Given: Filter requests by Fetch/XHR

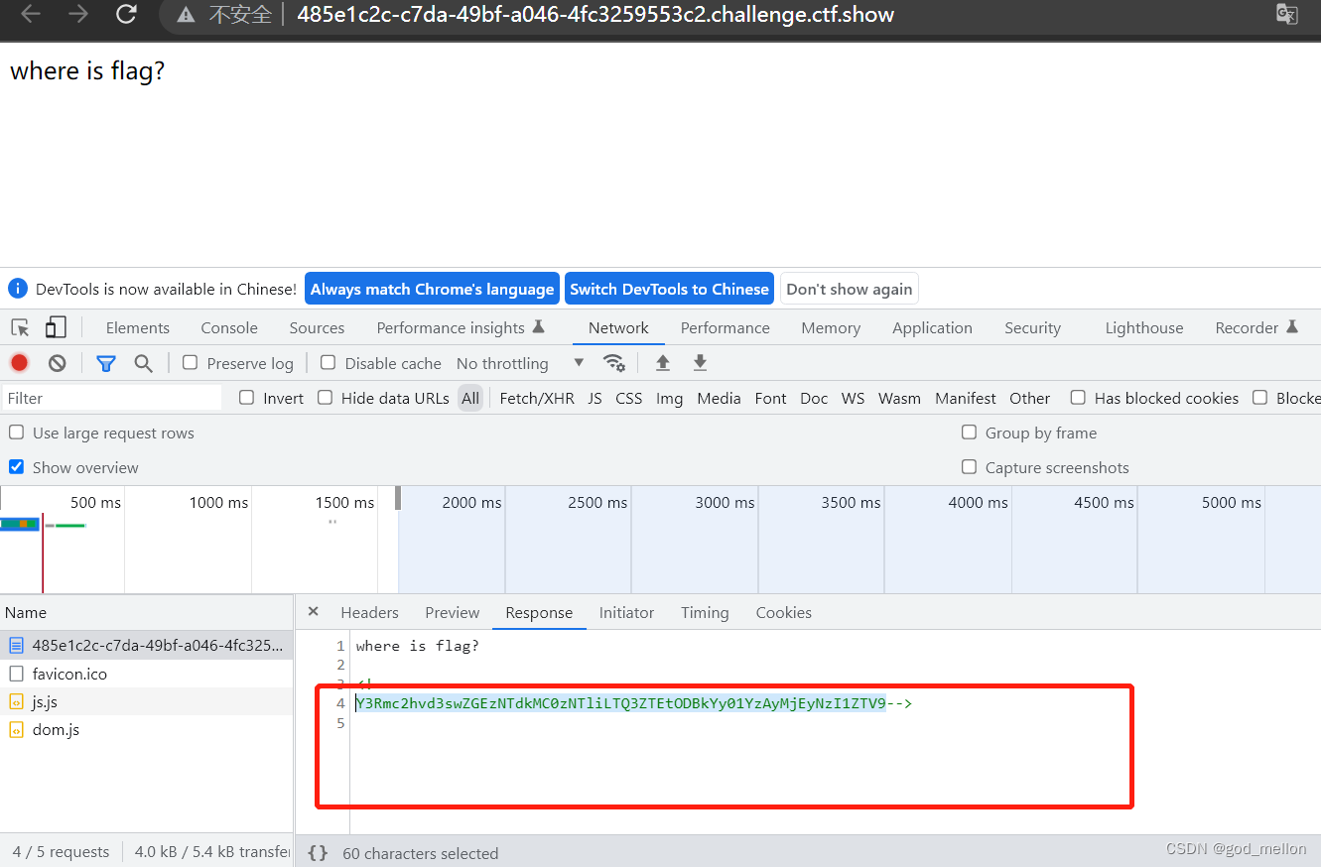Looking at the screenshot, I should (537, 398).
